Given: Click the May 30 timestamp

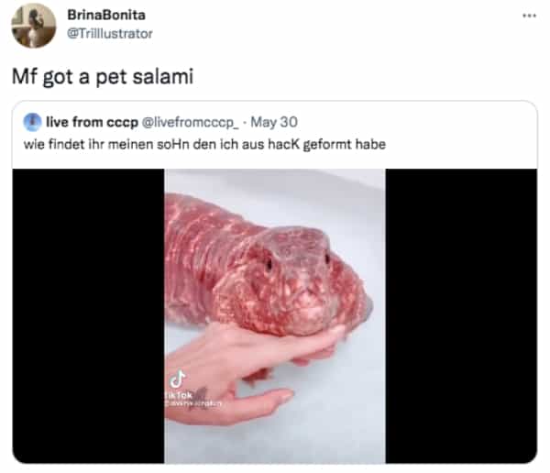Looking at the screenshot, I should tap(274, 122).
